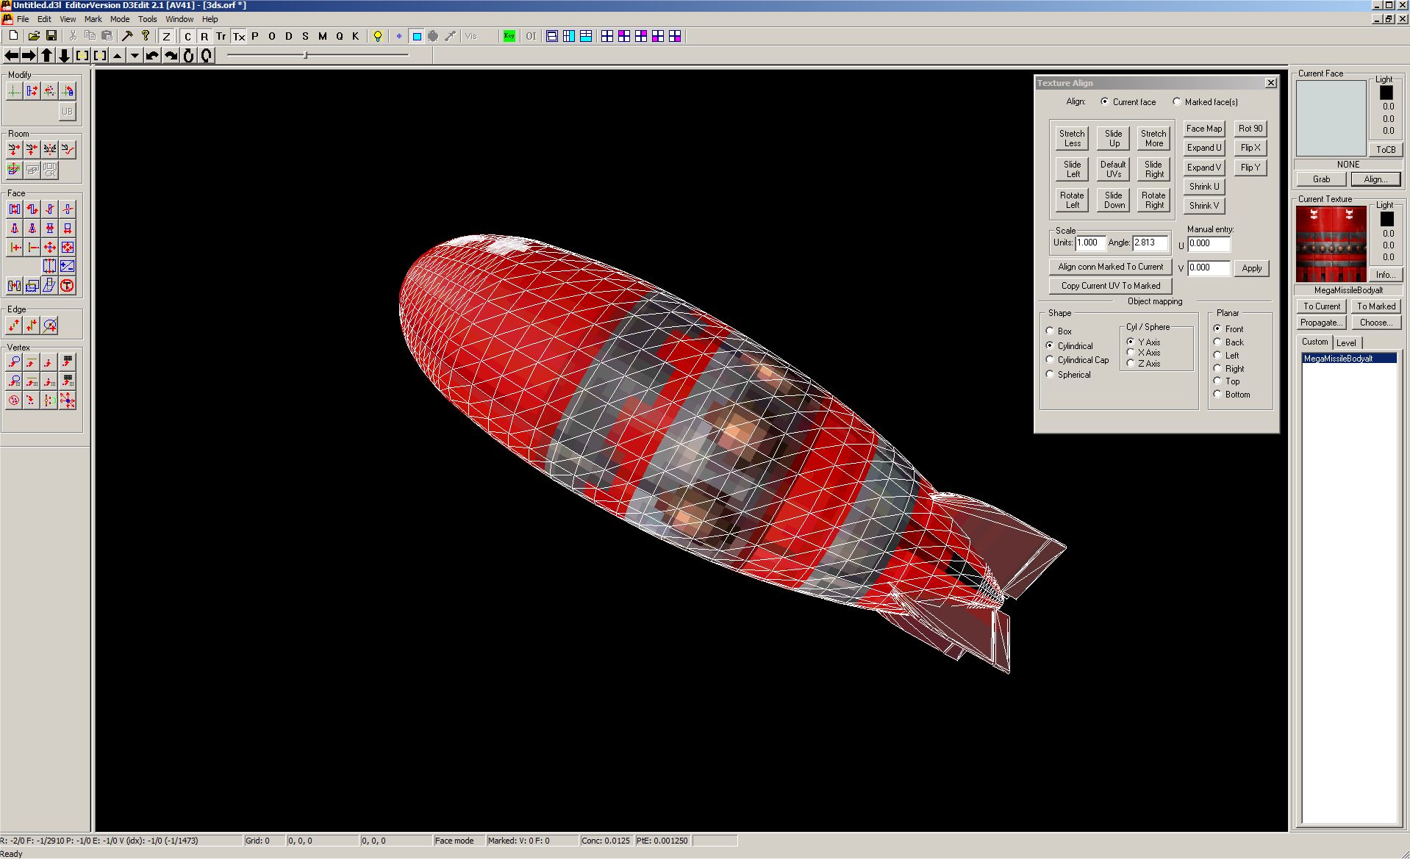Click the green Key icon
The image size is (1410, 859).
509,36
